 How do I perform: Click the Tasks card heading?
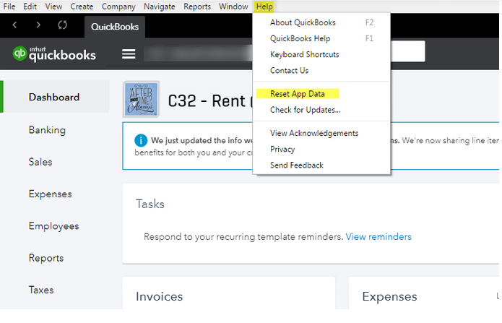click(x=150, y=204)
